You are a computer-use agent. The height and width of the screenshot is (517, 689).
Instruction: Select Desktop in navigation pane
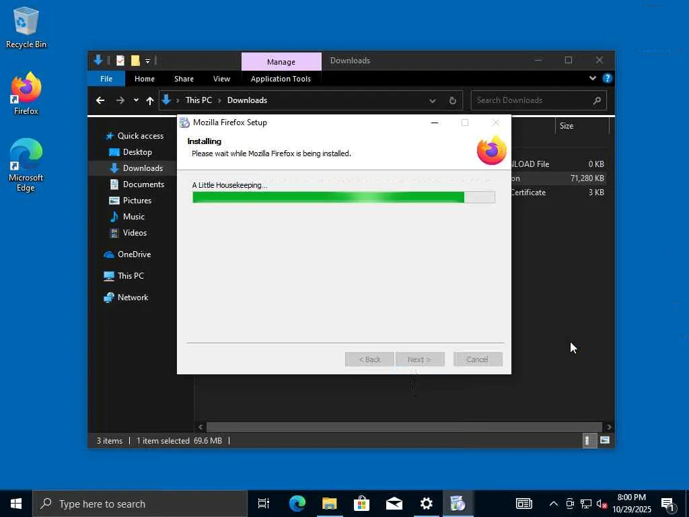[131, 152]
